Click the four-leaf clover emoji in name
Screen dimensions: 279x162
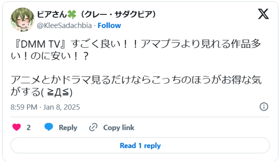(72, 14)
